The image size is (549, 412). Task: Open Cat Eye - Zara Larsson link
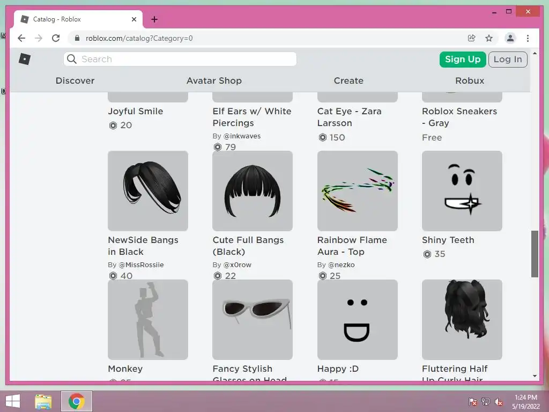(350, 117)
